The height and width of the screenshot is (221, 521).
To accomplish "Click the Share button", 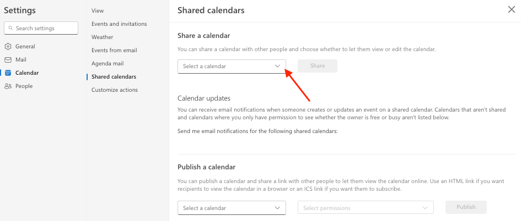I will point(318,66).
